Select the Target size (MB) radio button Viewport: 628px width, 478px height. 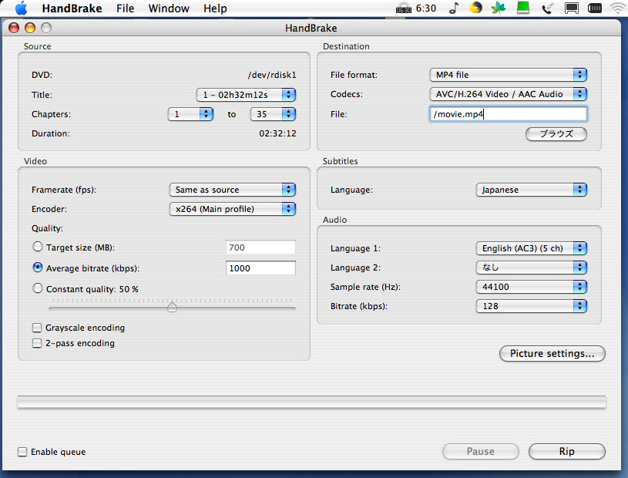[x=38, y=247]
